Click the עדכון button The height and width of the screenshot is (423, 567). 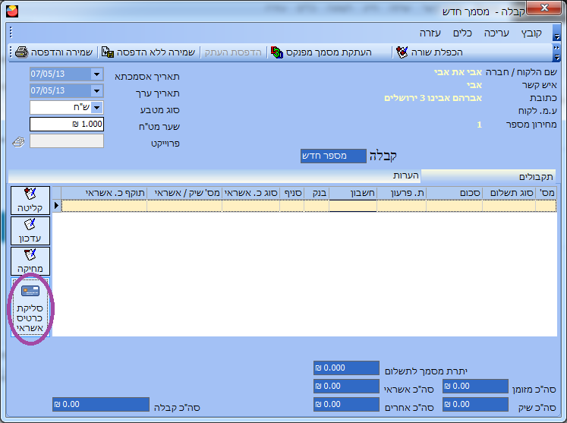tap(30, 231)
